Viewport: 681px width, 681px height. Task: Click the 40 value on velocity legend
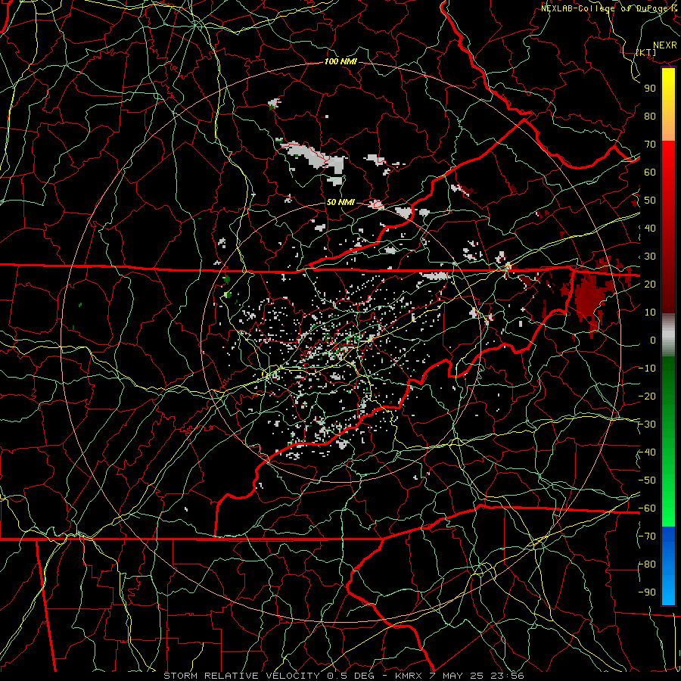point(650,228)
